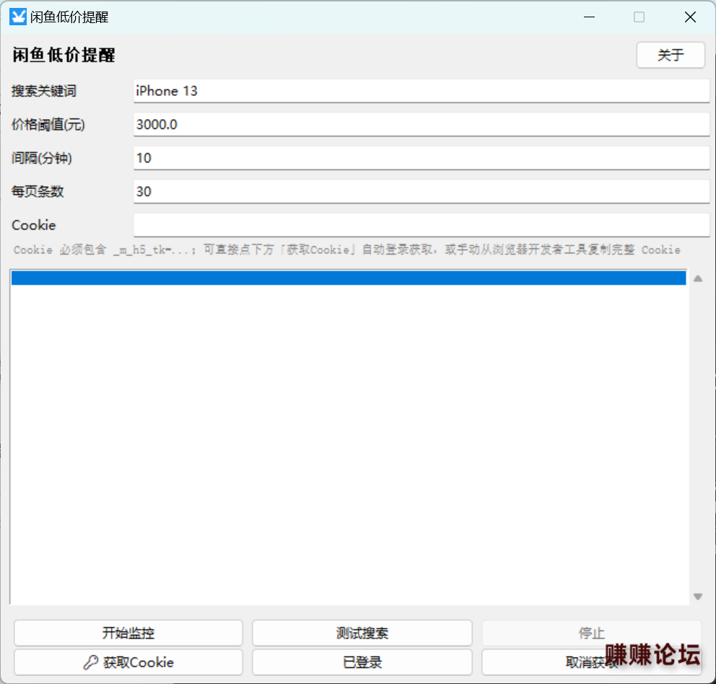Click the 闲鱼低价提醒 app icon in title bar
716x684 pixels.
[18, 17]
